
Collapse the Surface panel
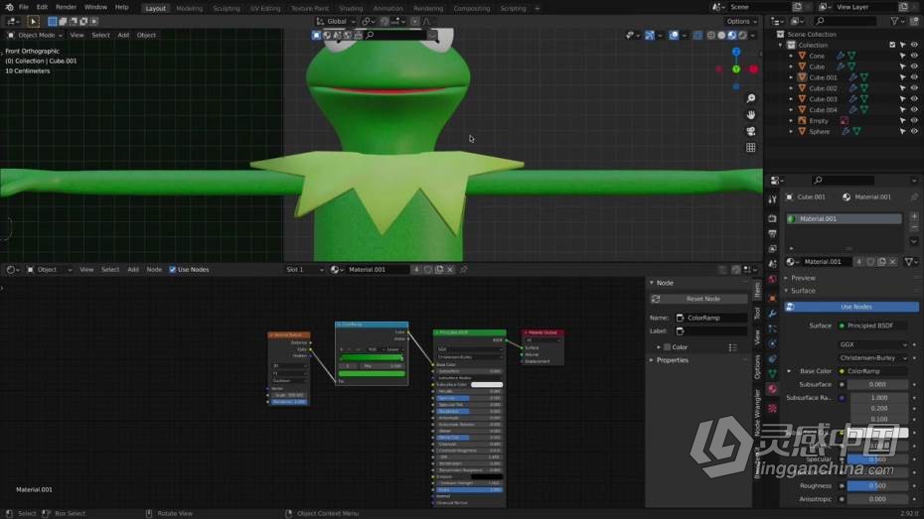coord(803,291)
